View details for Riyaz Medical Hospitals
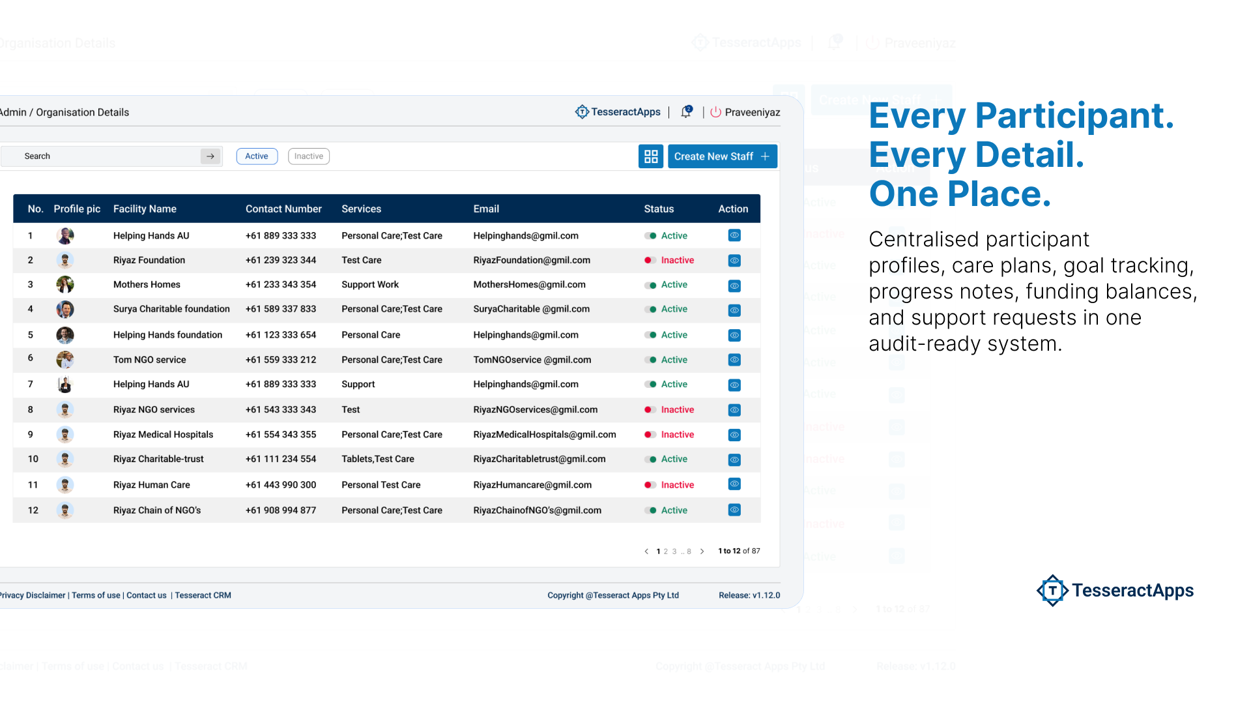Viewport: 1251px width, 704px height. point(734,435)
